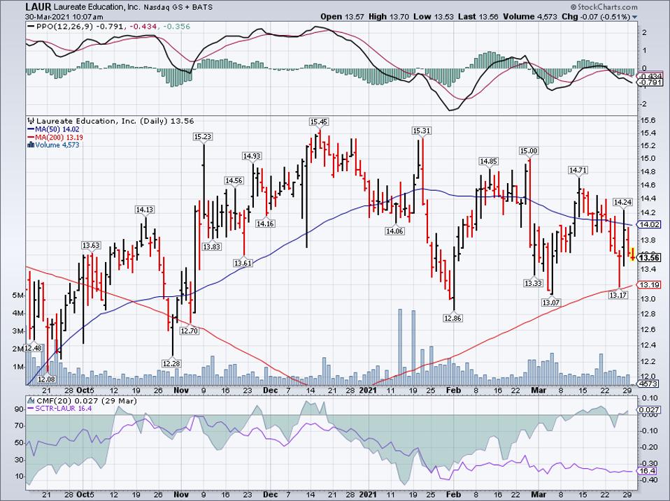Click the 'Nasdaq GS + BATS' exchange label
670x501 pixels.
(178, 7)
